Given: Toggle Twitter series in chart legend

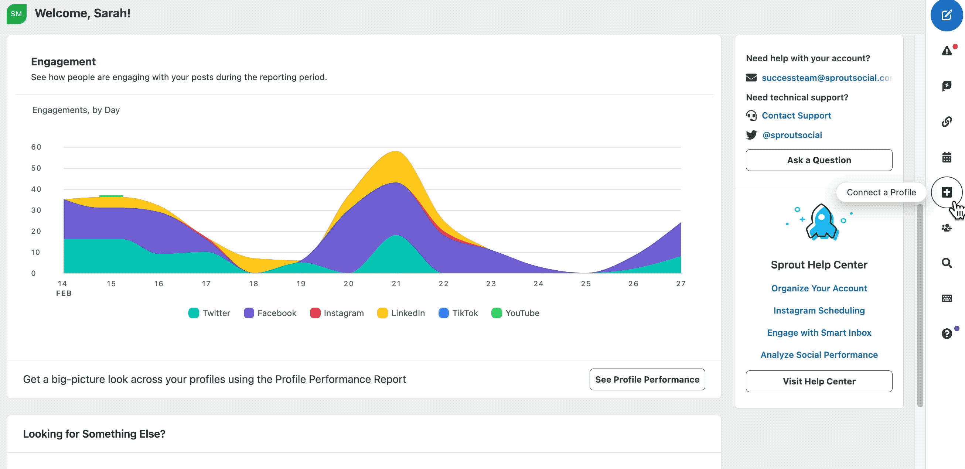Looking at the screenshot, I should coord(209,313).
